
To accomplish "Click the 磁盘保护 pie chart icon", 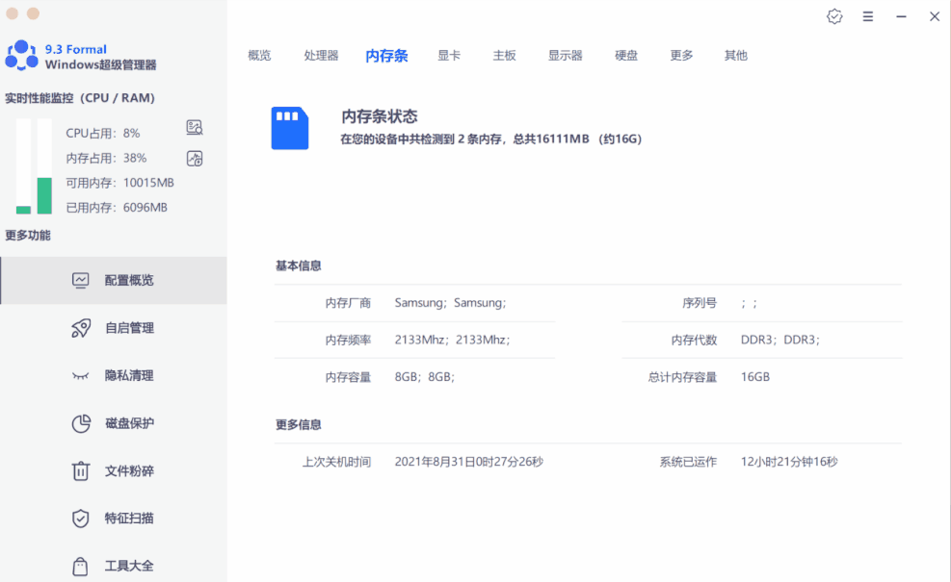I will click(x=81, y=423).
